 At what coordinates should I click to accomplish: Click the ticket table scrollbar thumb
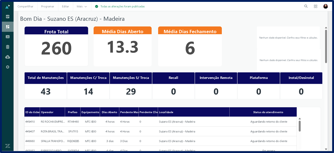300,126
